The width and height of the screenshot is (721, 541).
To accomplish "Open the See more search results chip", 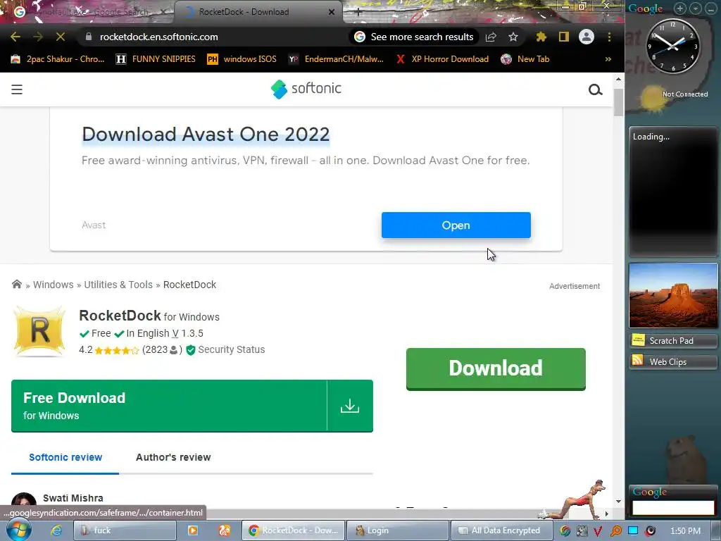I will 414,37.
